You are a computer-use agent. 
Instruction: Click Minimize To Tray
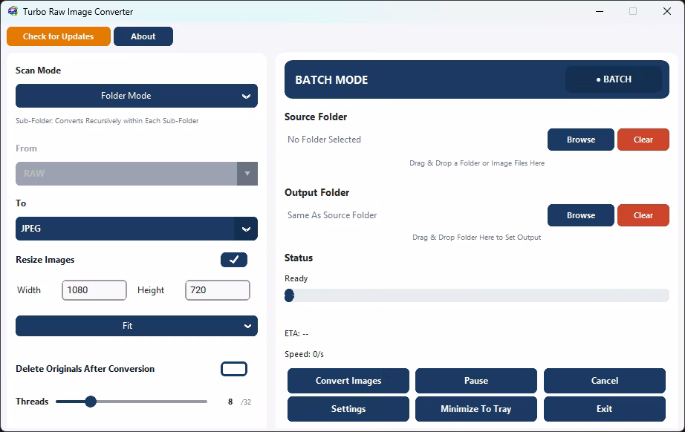(476, 409)
